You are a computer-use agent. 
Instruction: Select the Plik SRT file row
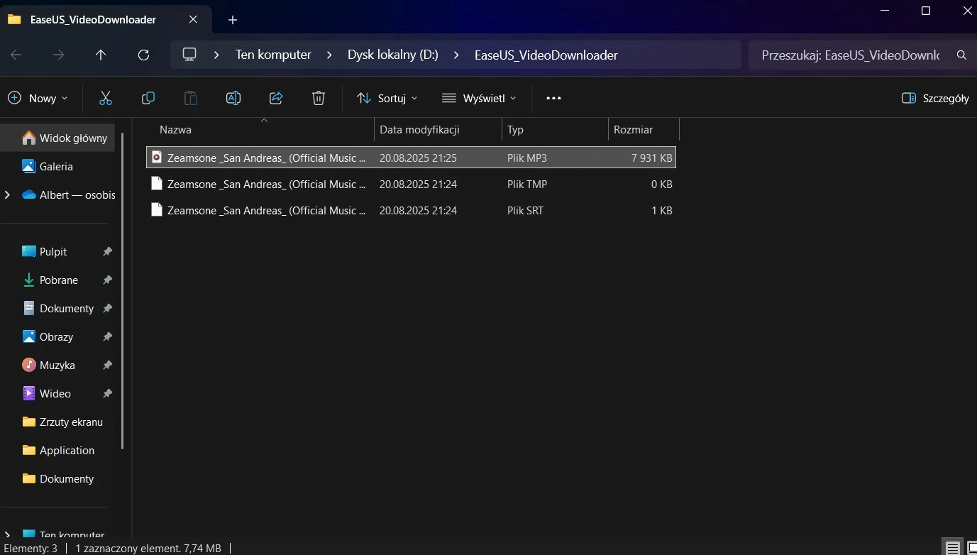(411, 210)
